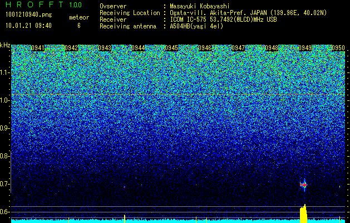Click the 0946 time marker

click(205, 48)
